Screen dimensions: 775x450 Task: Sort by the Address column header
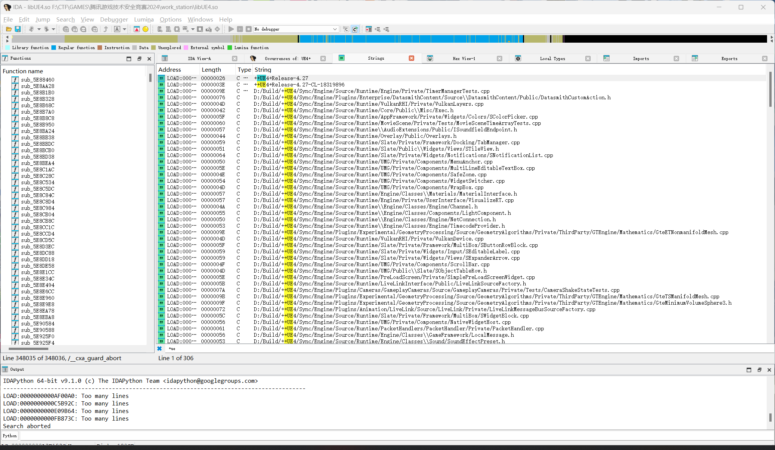pos(178,69)
